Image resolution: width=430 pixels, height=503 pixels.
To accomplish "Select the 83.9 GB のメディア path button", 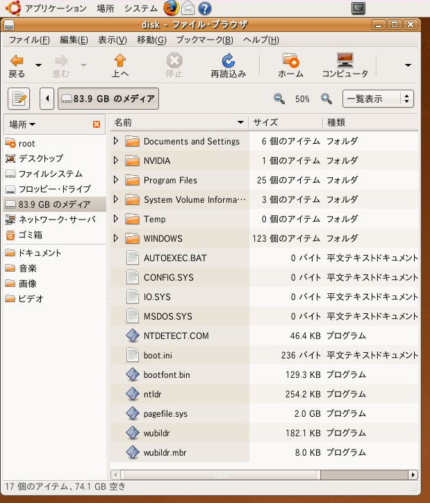I will [108, 99].
